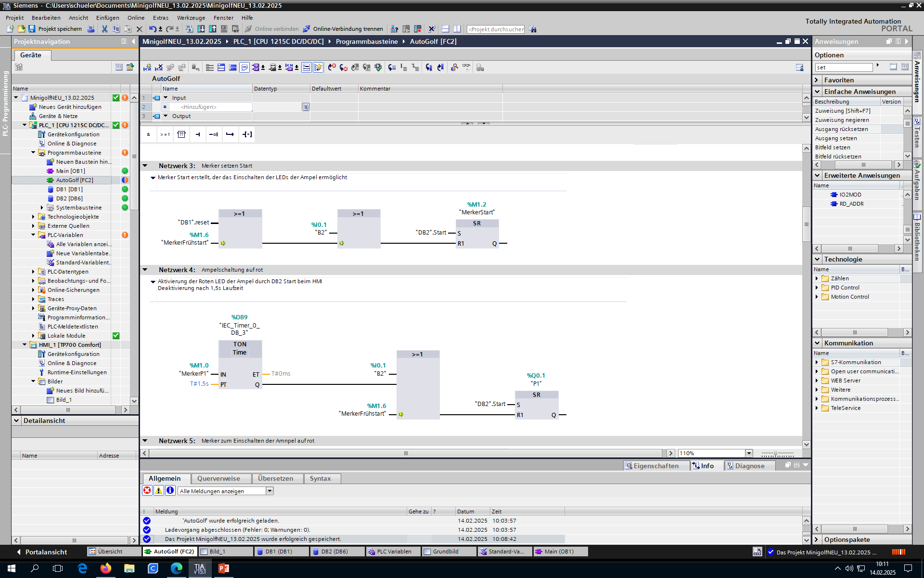Click the editor zoom slider

pyautogui.click(x=775, y=453)
